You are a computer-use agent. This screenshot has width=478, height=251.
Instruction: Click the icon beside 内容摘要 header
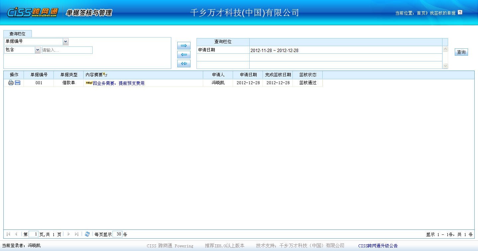pyautogui.click(x=106, y=75)
